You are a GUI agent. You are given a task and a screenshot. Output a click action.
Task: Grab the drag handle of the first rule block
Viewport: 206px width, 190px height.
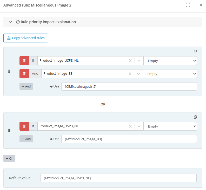9,71
